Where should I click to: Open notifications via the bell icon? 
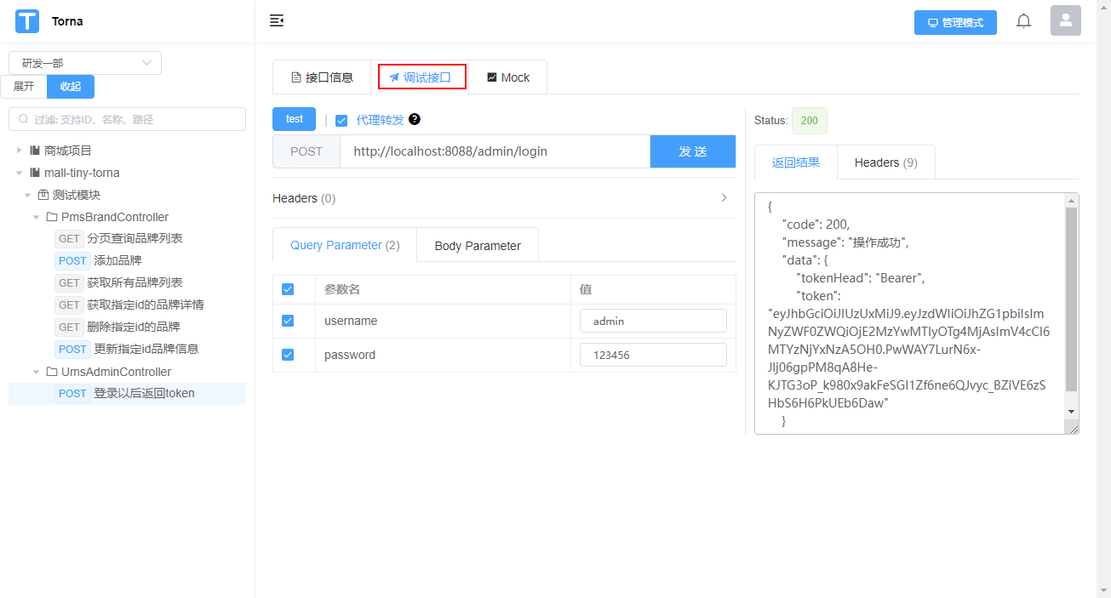pos(1023,21)
